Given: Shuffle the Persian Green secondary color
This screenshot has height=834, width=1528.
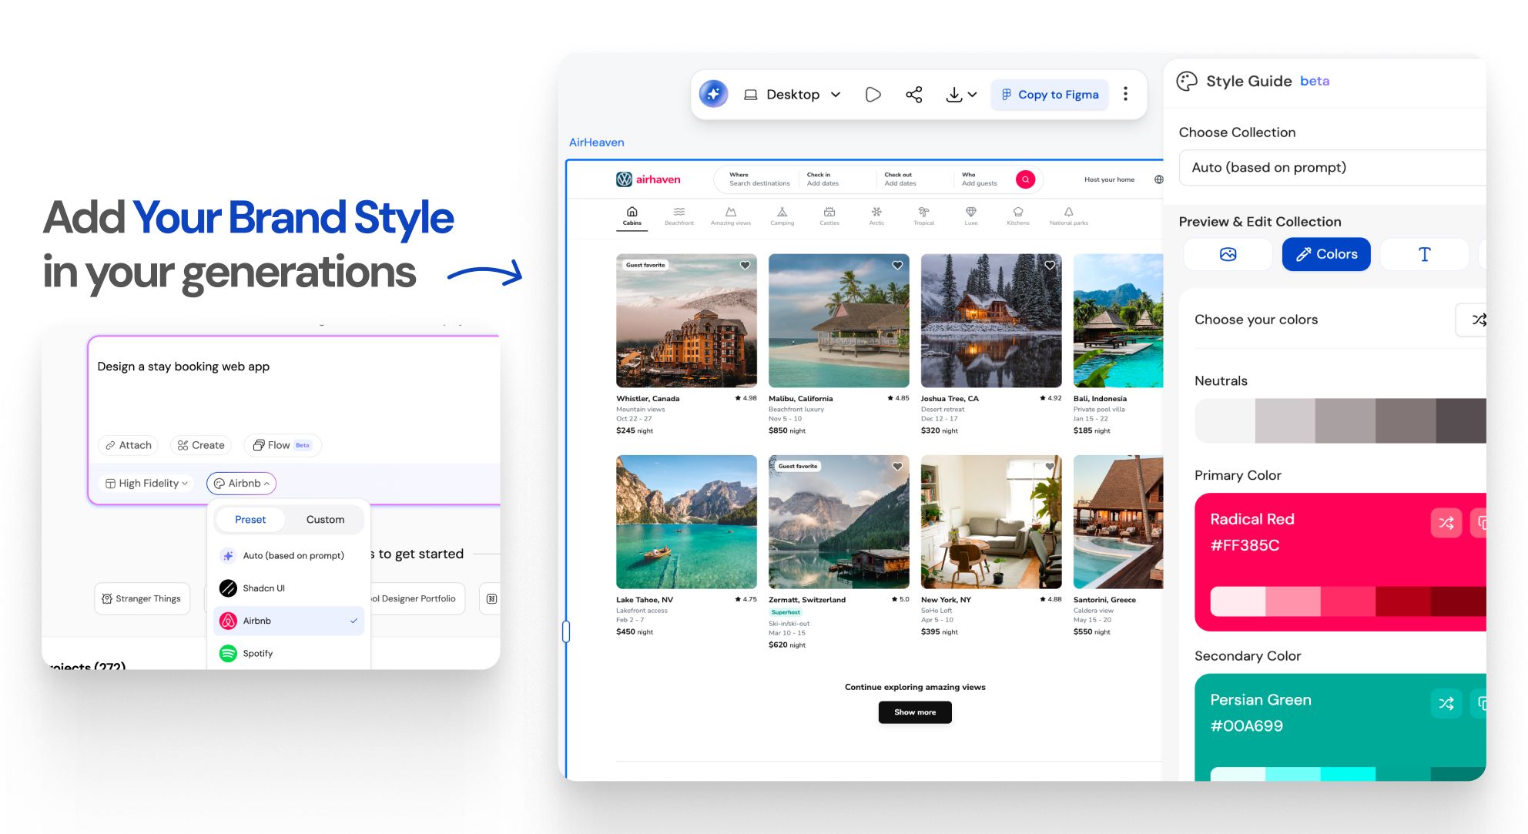Looking at the screenshot, I should pos(1446,703).
